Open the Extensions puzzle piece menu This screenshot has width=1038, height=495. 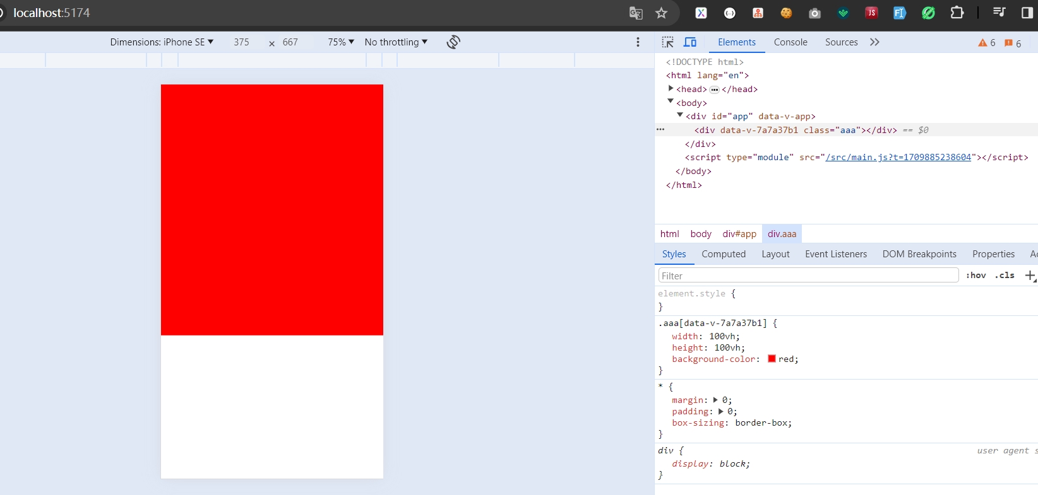(957, 13)
